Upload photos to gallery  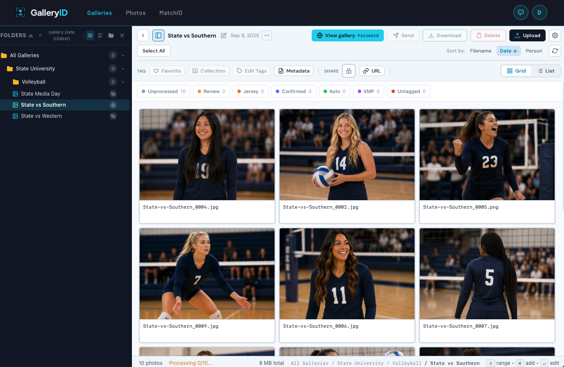tap(527, 35)
